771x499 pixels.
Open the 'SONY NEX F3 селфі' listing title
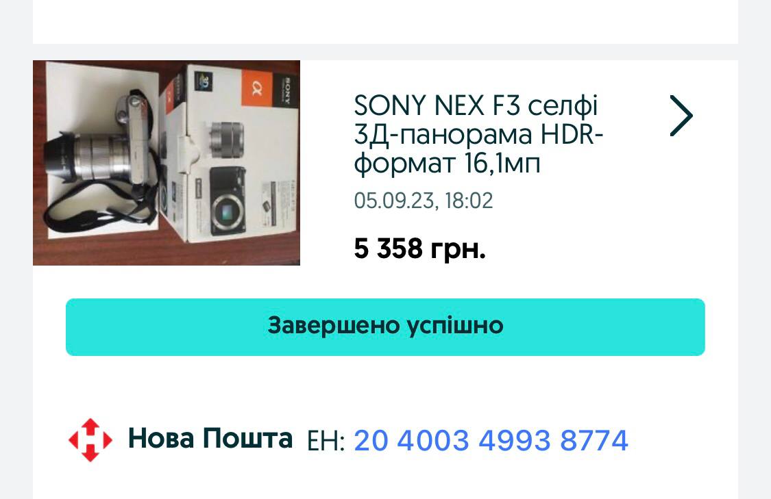pos(476,105)
